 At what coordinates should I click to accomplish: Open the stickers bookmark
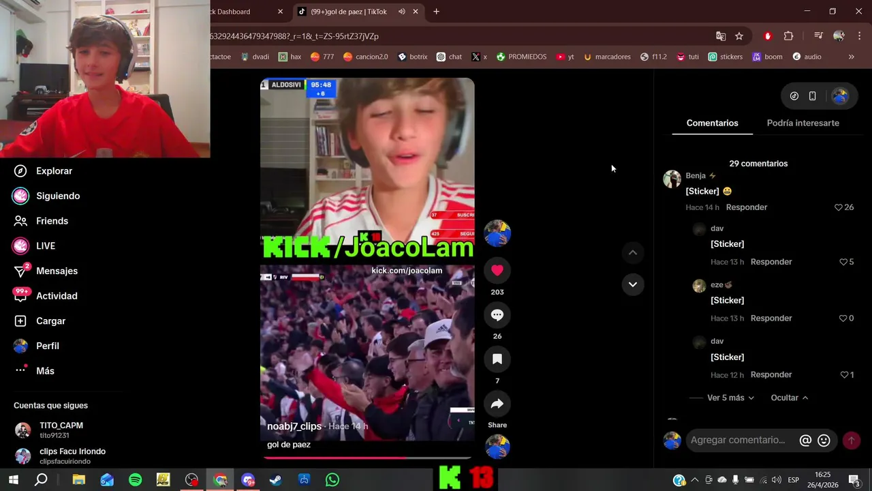pos(725,57)
